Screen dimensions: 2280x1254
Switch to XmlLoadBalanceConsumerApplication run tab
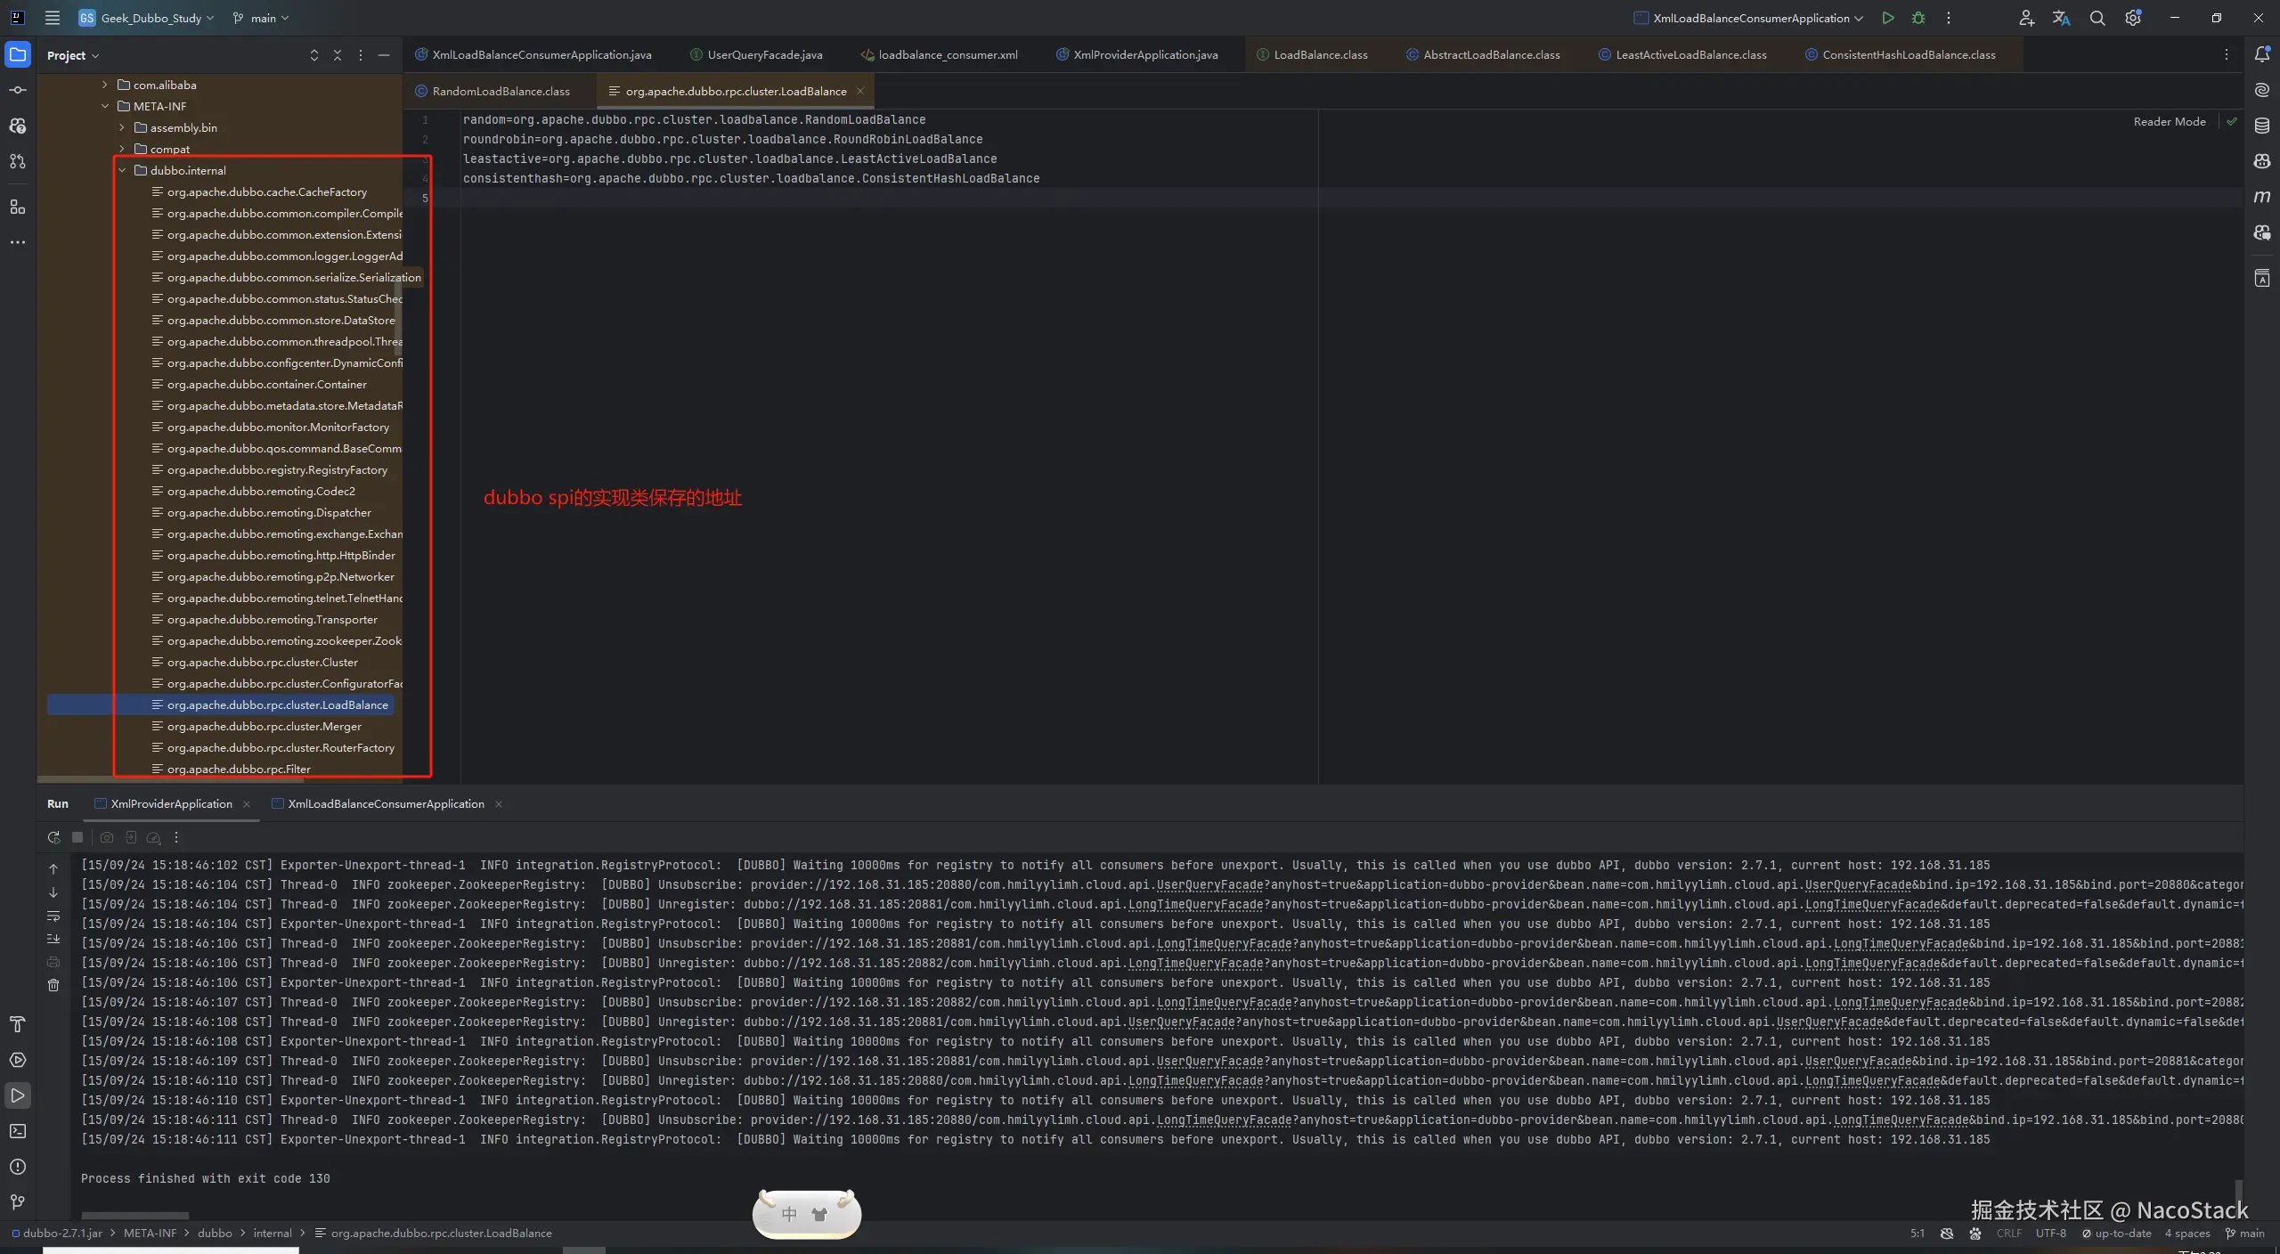click(x=386, y=803)
